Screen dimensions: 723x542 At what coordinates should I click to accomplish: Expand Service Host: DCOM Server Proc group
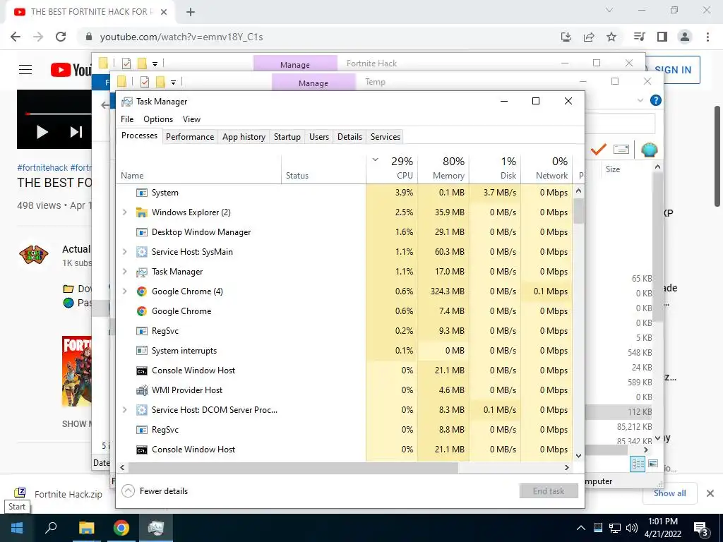124,410
